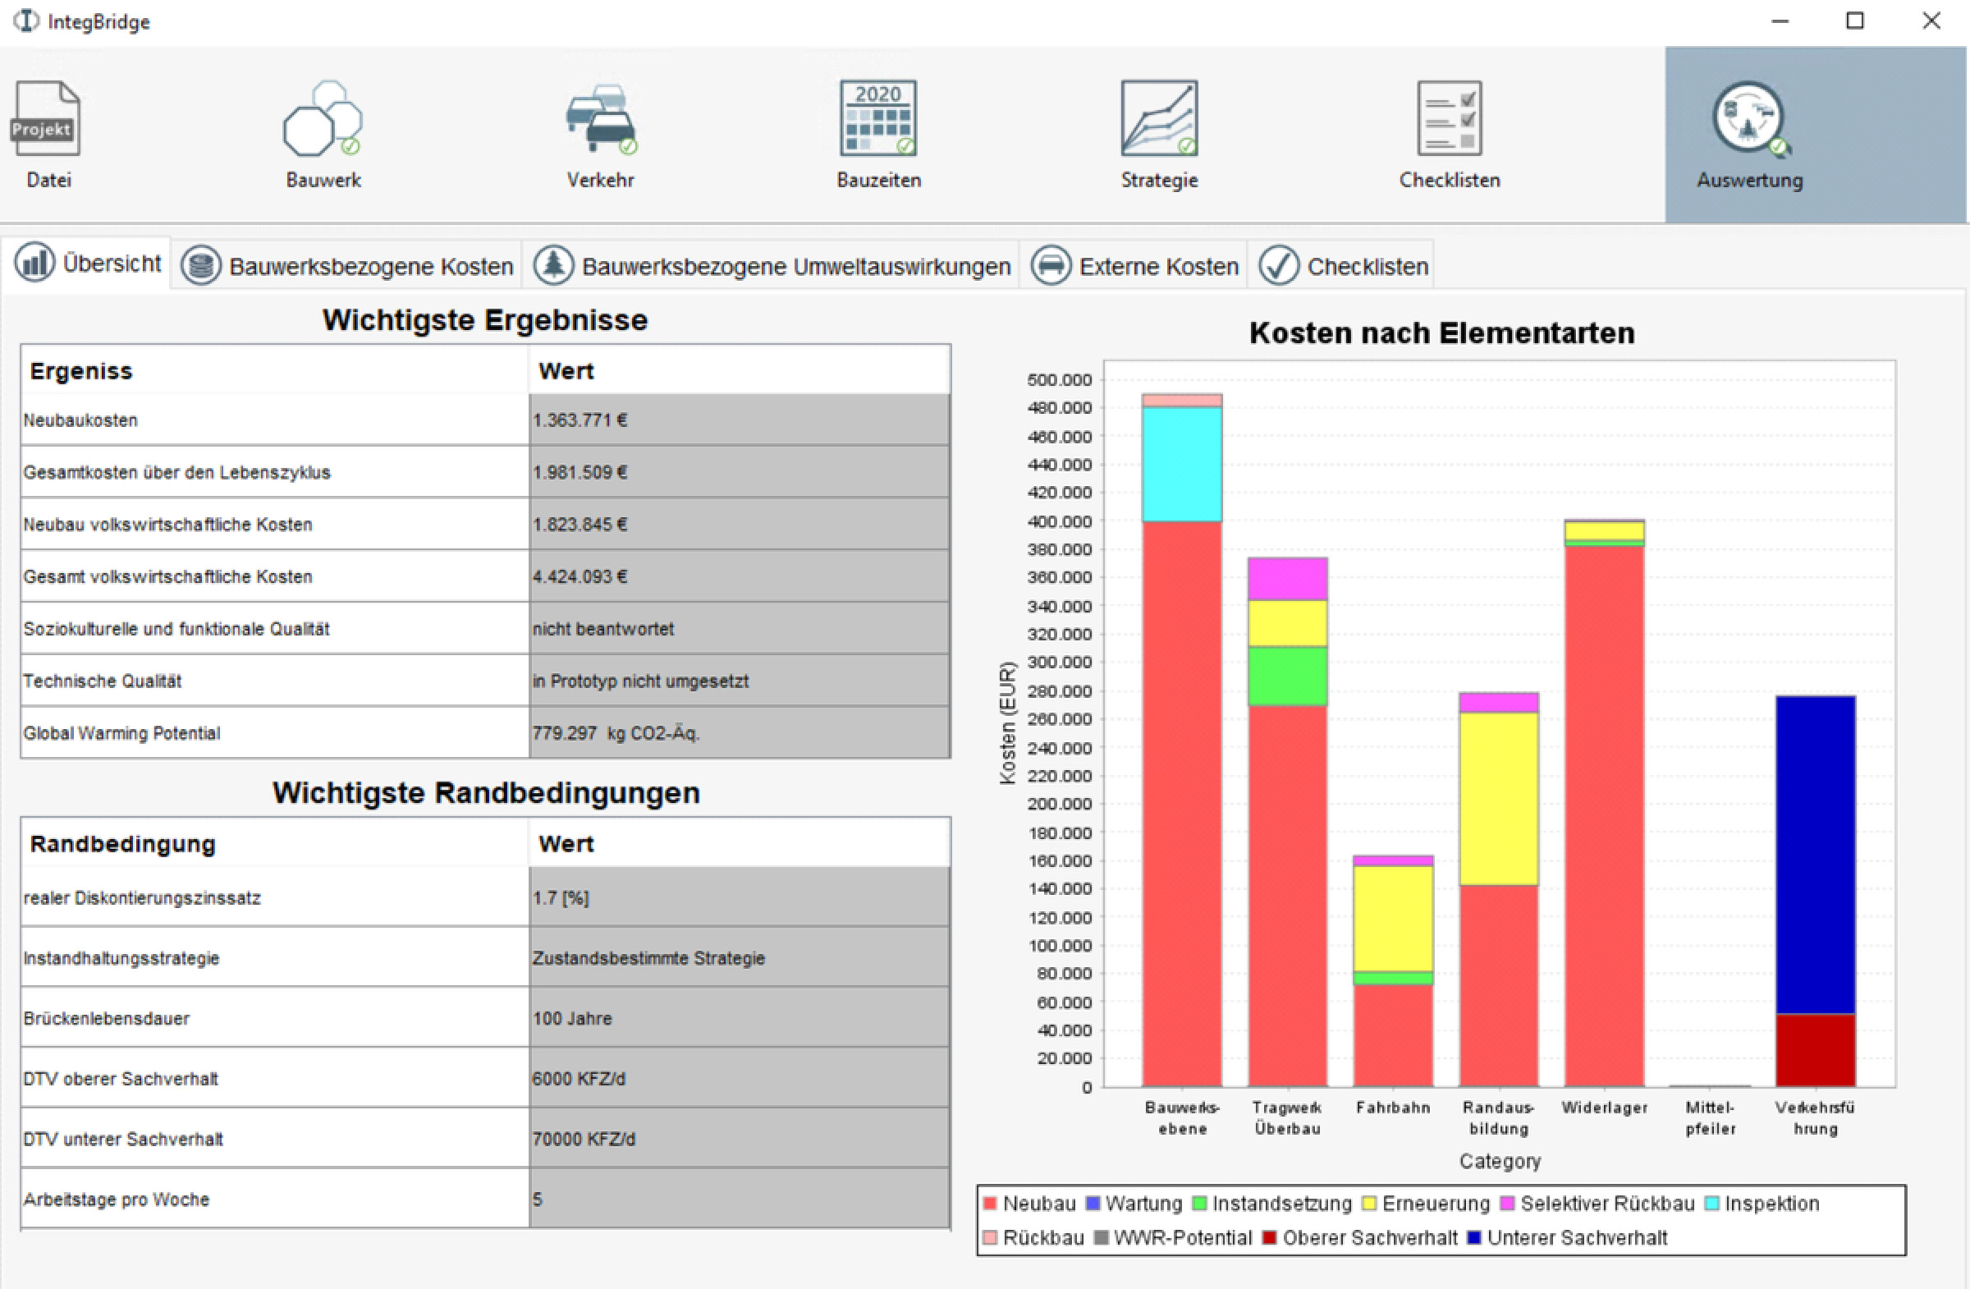Viewport: 1970px width, 1289px height.
Task: Open the Externe Kosten tab
Action: tap(1134, 267)
